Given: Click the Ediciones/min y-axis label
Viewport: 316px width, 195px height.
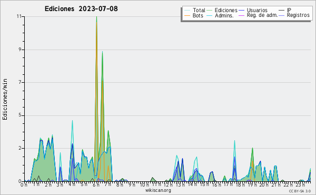Looking at the screenshot, I should point(5,99).
